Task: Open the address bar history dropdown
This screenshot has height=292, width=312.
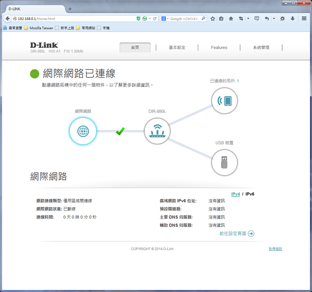Action: [x=150, y=19]
